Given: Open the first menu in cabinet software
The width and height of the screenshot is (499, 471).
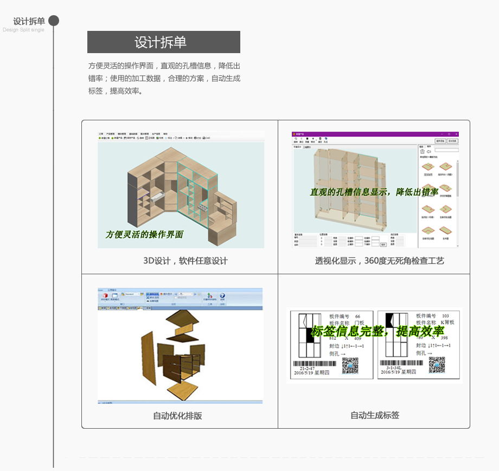Looking at the screenshot, I should 101,133.
